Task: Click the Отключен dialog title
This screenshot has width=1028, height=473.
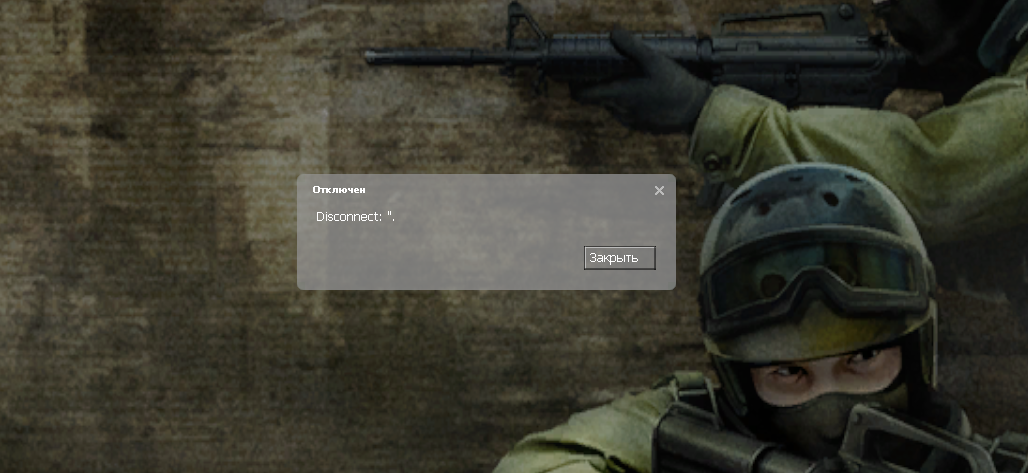Action: 339,190
